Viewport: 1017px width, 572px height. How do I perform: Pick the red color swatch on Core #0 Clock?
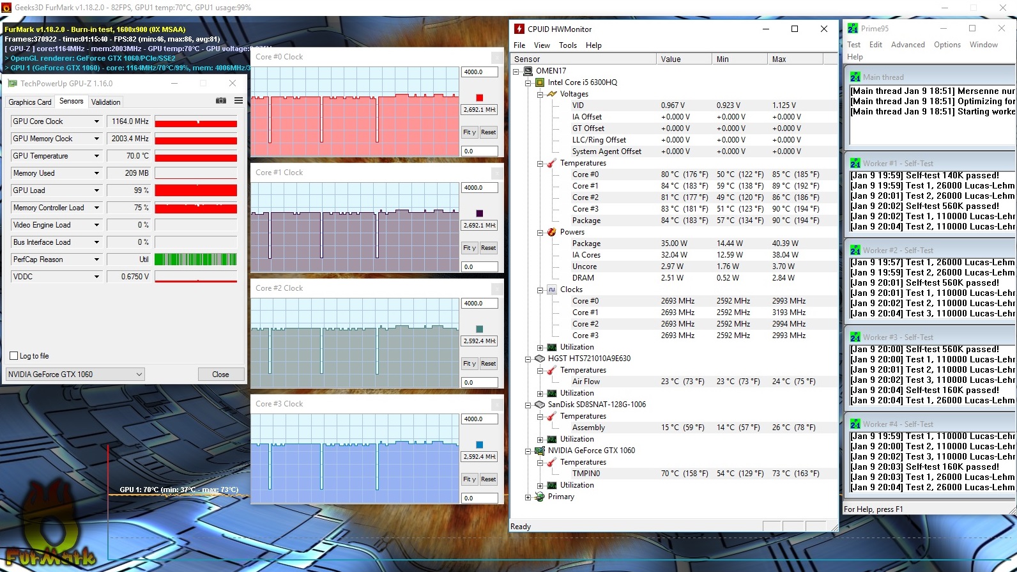click(x=480, y=98)
